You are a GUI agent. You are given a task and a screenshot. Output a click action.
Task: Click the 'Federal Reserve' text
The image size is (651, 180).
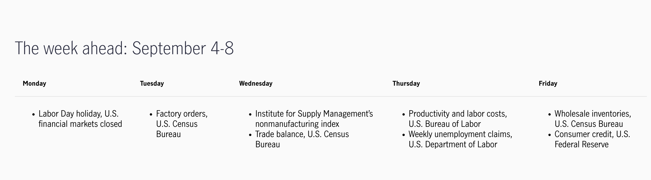[x=581, y=144]
